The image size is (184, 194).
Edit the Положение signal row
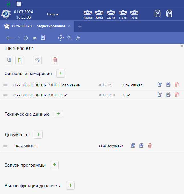coord(160,85)
